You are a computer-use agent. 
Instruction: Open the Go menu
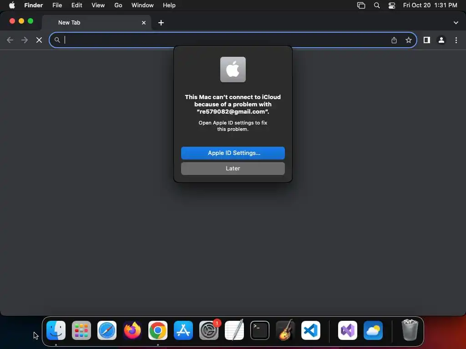point(118,5)
